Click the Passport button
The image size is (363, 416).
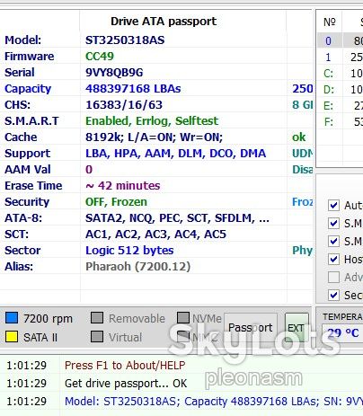pyautogui.click(x=251, y=328)
